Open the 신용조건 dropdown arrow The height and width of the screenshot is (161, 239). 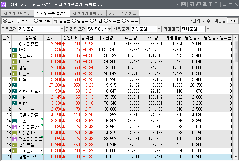[159, 29]
